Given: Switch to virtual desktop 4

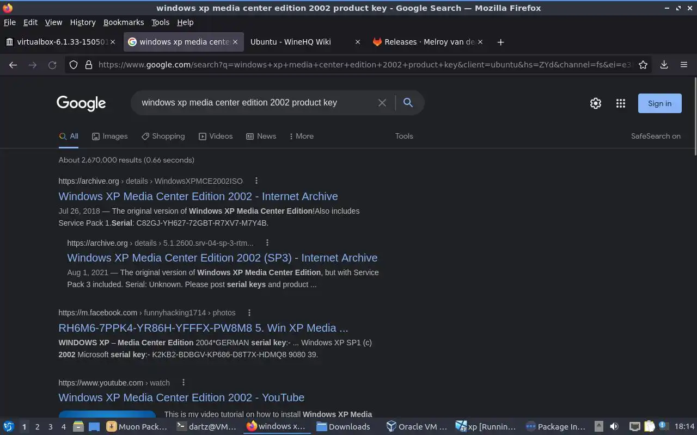Looking at the screenshot, I should (63, 427).
